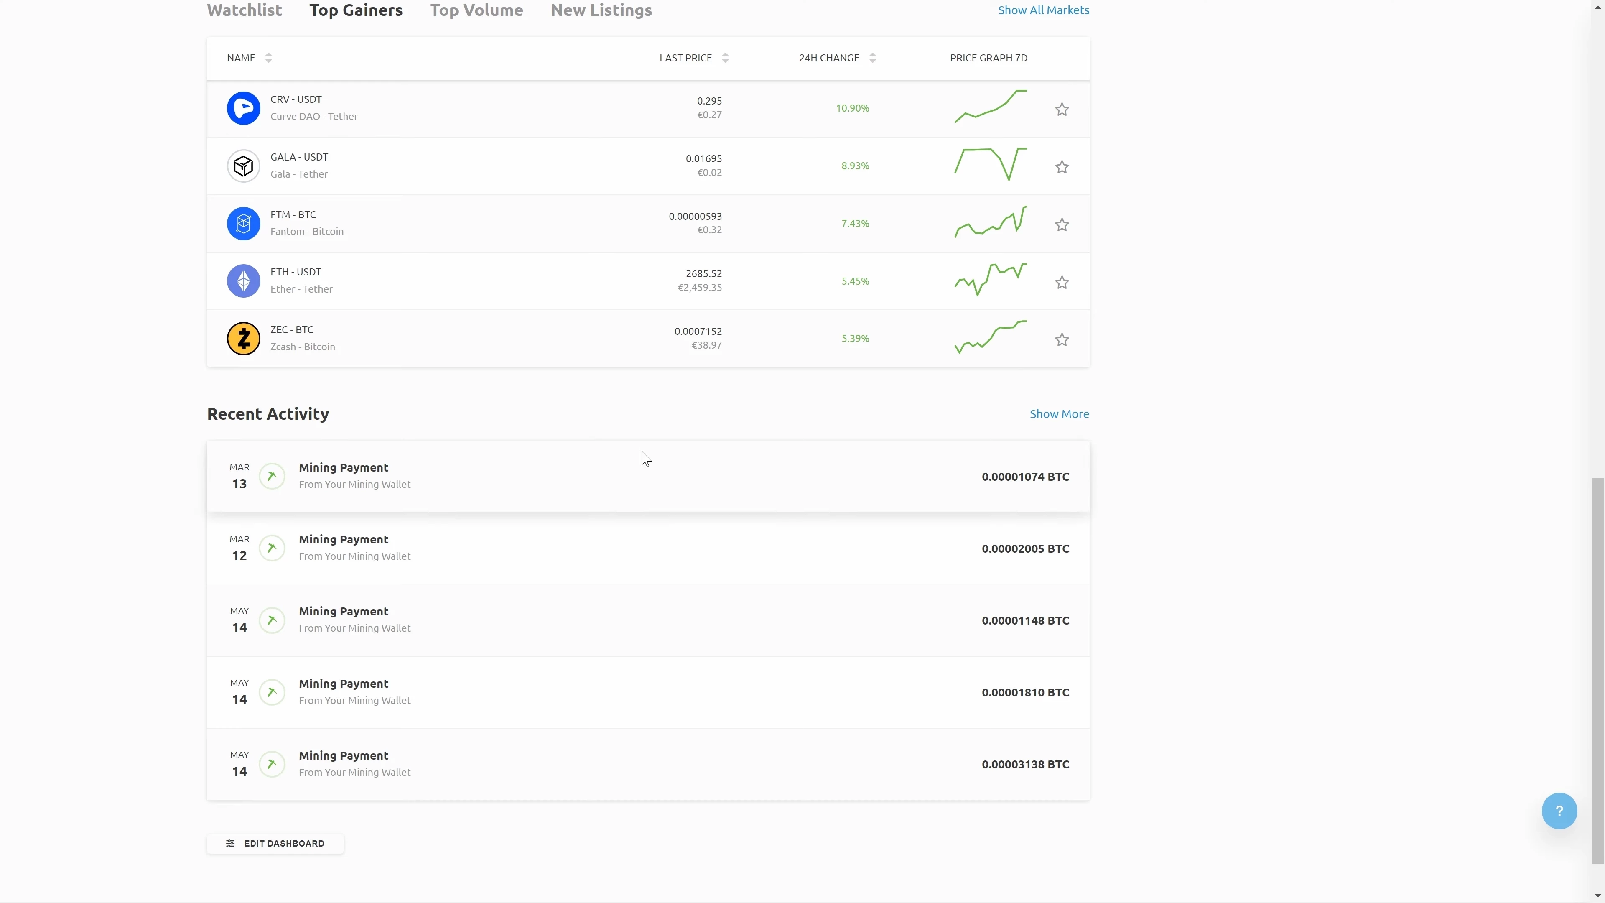Star the ZEC - BTC market
Image resolution: width=1605 pixels, height=903 pixels.
point(1062,339)
